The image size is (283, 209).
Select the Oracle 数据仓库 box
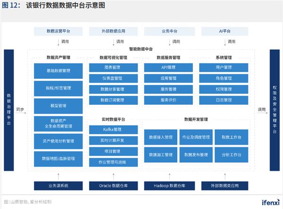tap(113, 185)
